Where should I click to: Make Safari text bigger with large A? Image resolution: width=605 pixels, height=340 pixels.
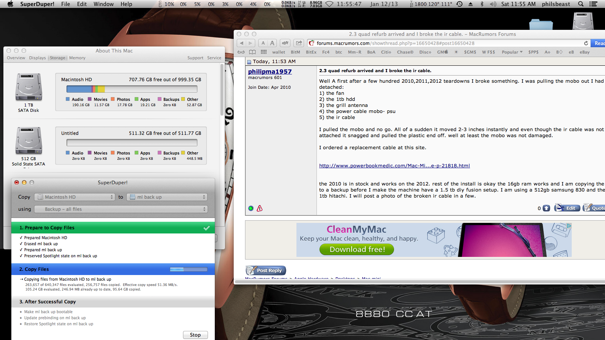click(272, 43)
